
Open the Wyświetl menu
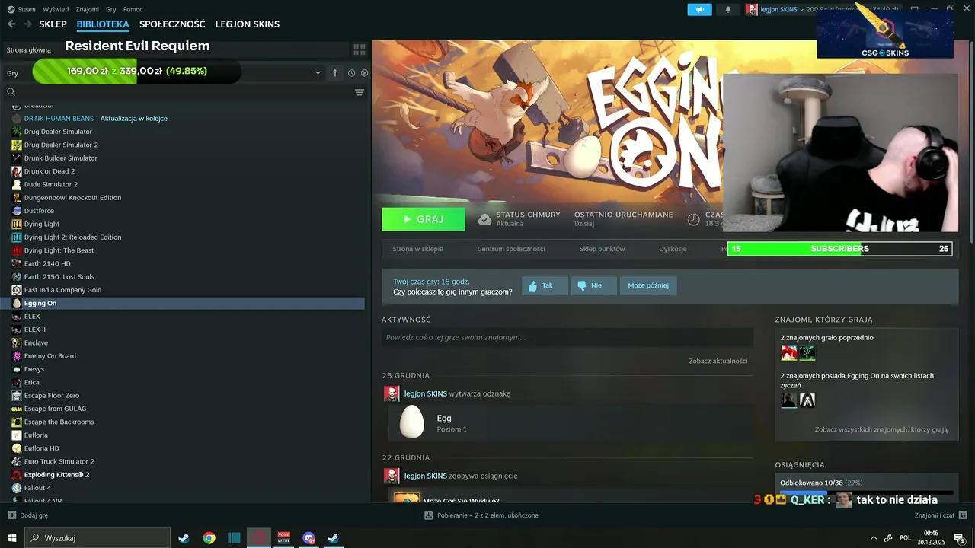56,9
